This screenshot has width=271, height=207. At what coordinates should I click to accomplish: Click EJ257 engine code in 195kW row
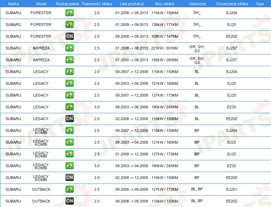231,60
